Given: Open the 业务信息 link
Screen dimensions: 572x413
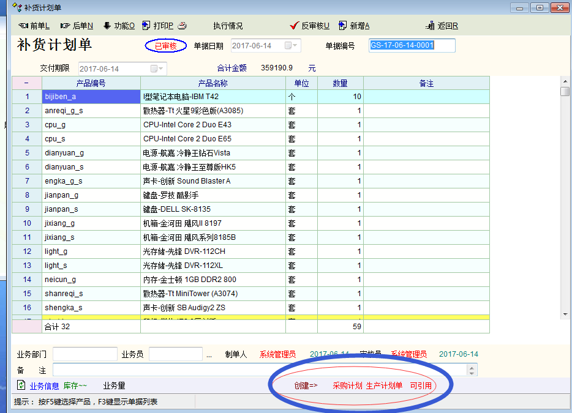Looking at the screenshot, I should (44, 385).
